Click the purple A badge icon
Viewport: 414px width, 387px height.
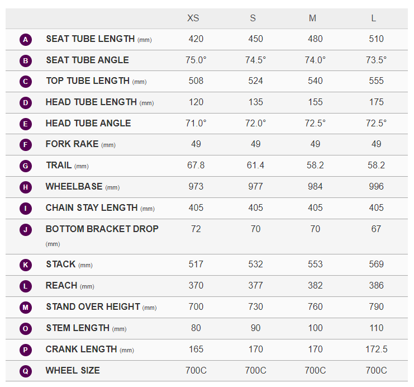[26, 40]
